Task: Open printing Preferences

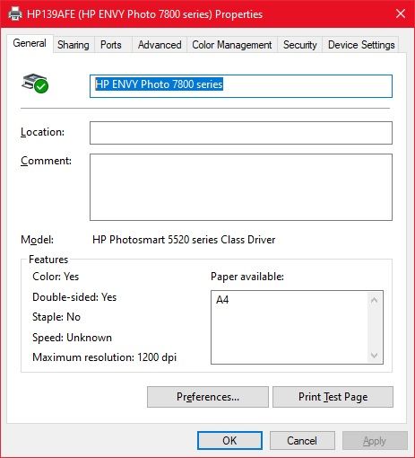Action: 208,397
